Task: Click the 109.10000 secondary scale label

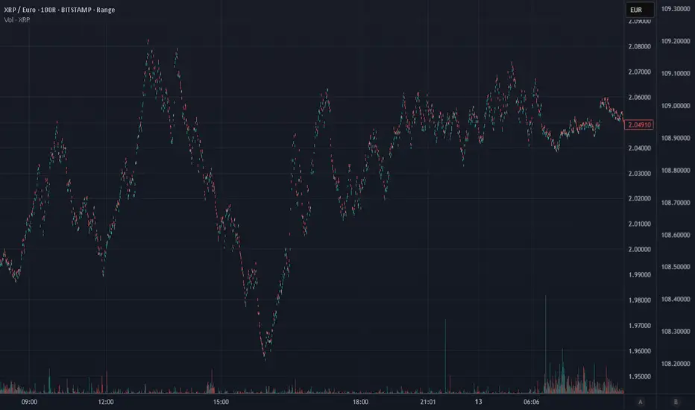Action: pos(676,74)
